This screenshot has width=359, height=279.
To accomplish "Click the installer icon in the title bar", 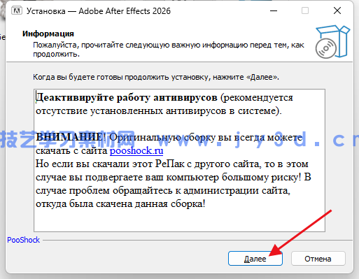I will 17,10.
